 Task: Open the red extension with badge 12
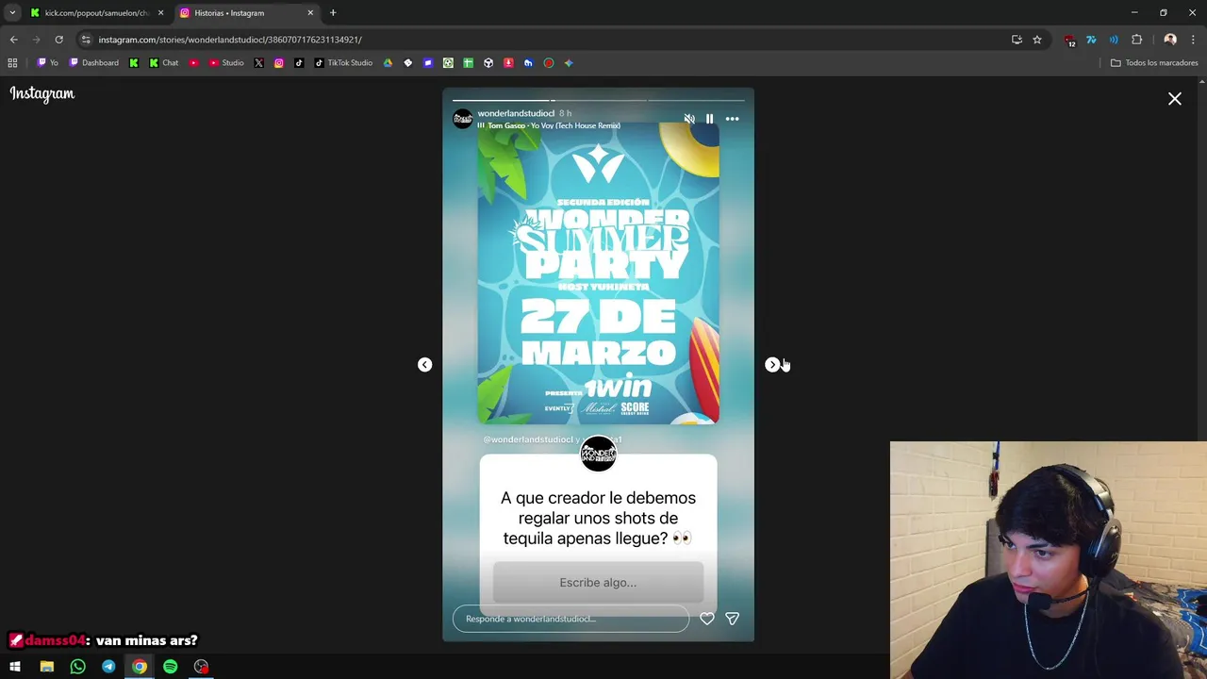(1069, 41)
